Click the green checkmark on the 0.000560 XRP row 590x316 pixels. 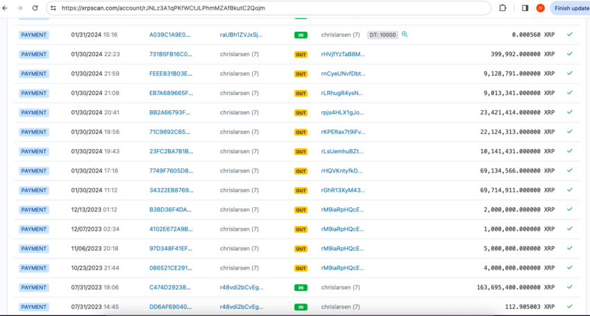pyautogui.click(x=570, y=35)
